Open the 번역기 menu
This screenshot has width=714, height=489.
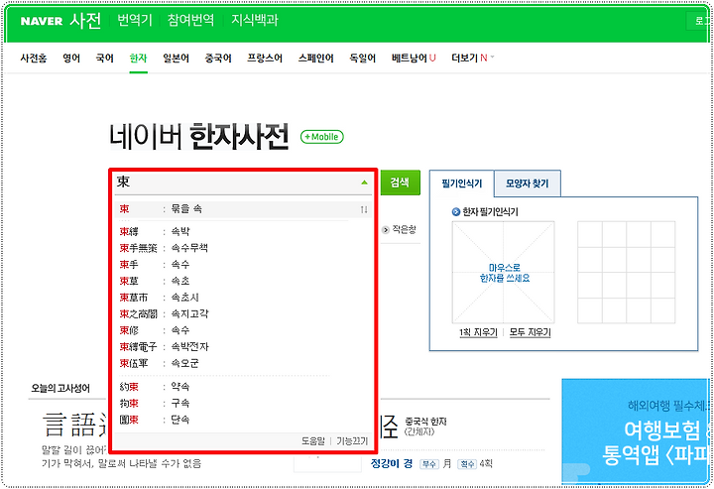[x=134, y=20]
